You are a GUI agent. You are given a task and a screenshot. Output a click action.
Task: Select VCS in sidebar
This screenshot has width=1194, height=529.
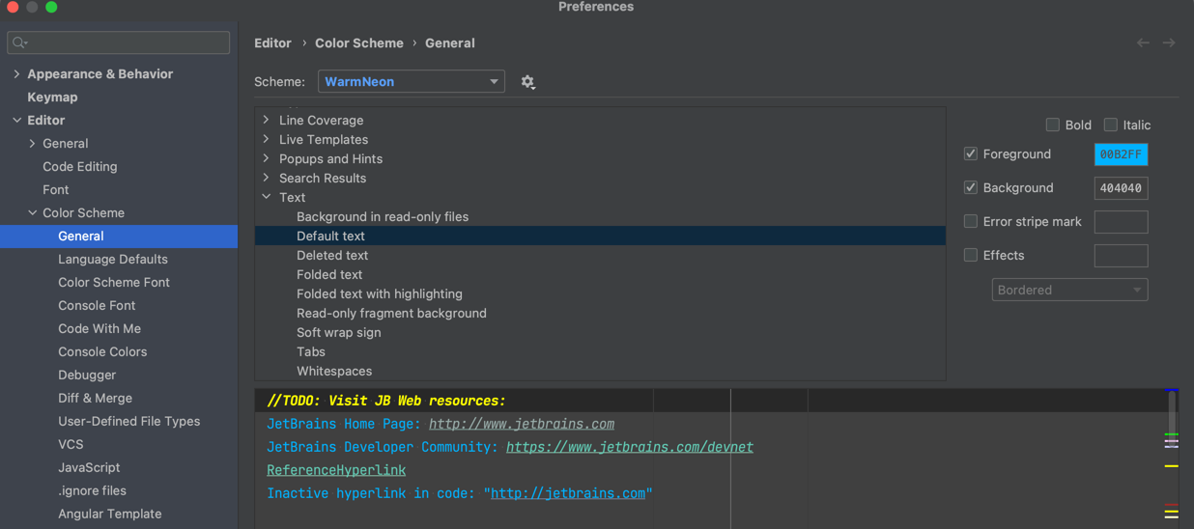coord(71,444)
